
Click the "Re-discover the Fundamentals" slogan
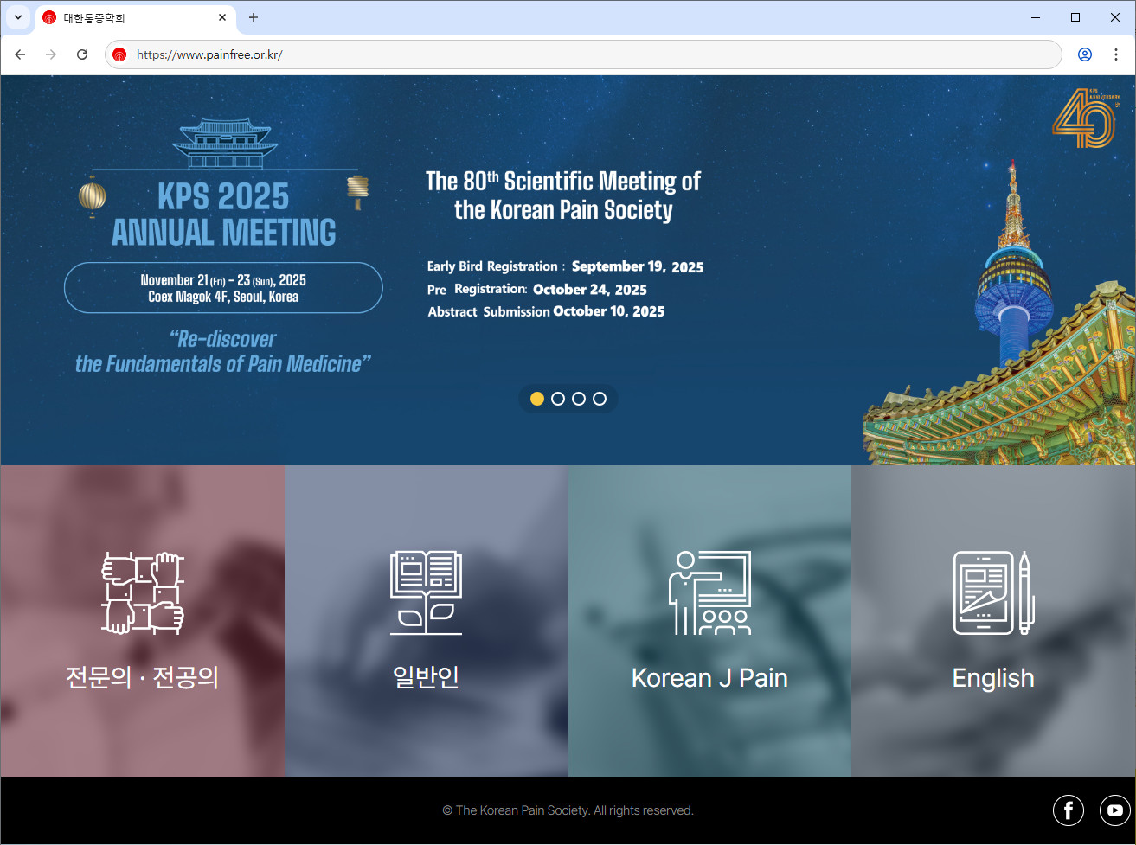(223, 351)
